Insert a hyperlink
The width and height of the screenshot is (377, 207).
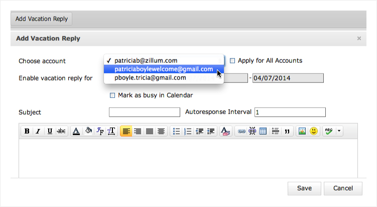click(x=241, y=131)
